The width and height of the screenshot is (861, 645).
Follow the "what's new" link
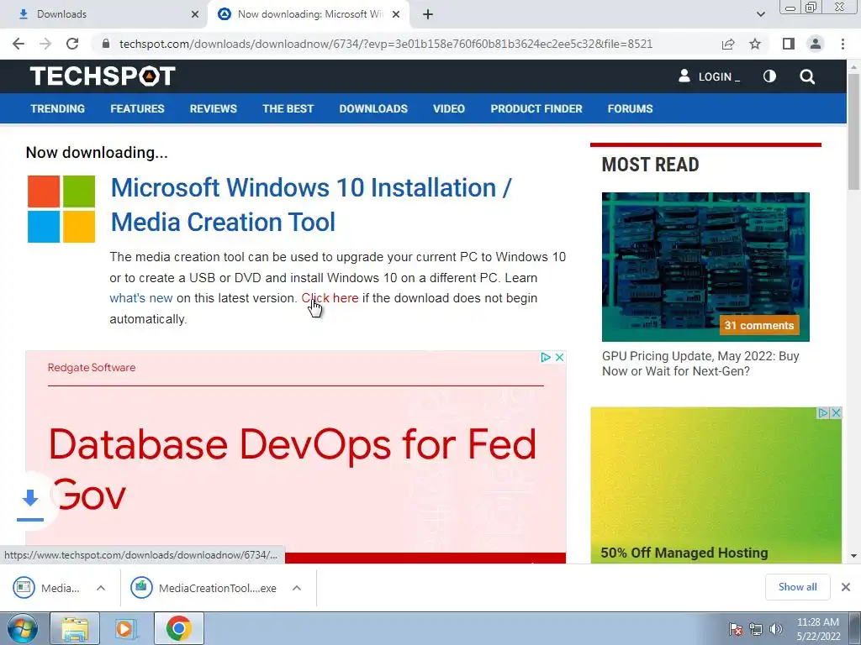click(141, 298)
